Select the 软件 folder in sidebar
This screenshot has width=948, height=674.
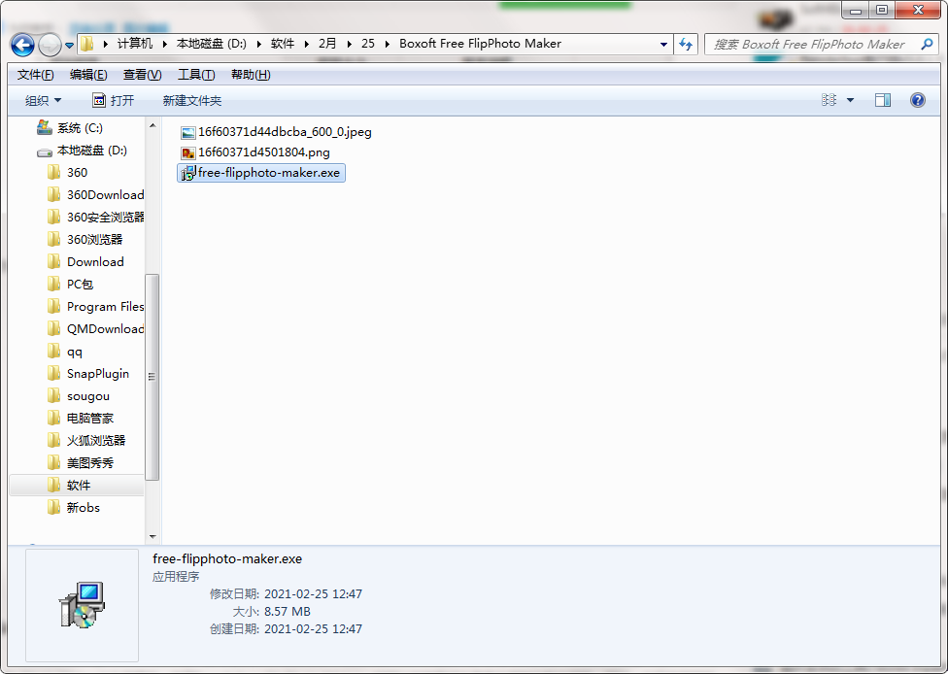click(79, 485)
